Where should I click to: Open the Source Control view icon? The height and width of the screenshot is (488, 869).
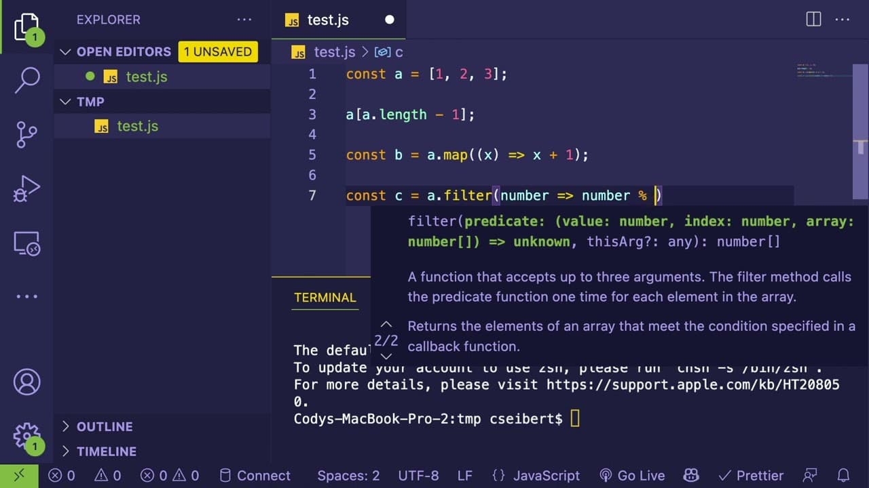point(27,134)
